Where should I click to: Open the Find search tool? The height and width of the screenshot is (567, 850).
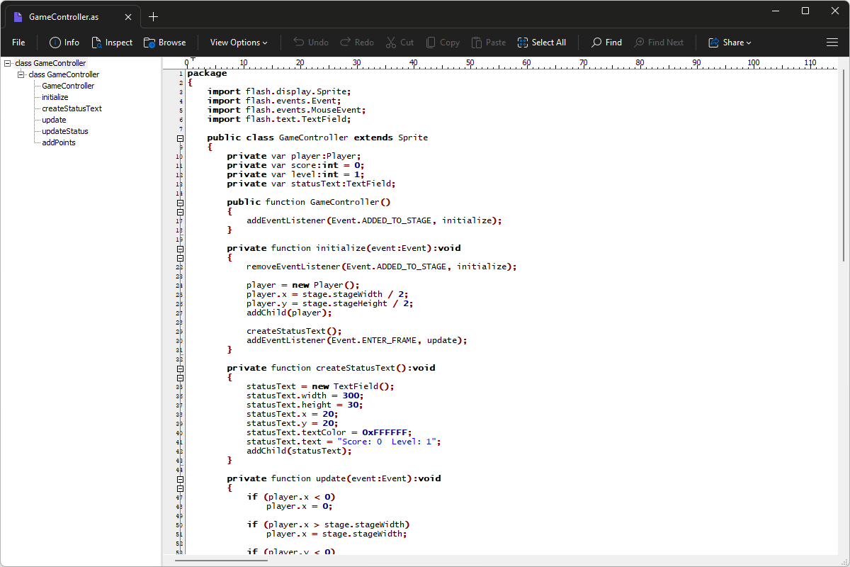pos(606,43)
